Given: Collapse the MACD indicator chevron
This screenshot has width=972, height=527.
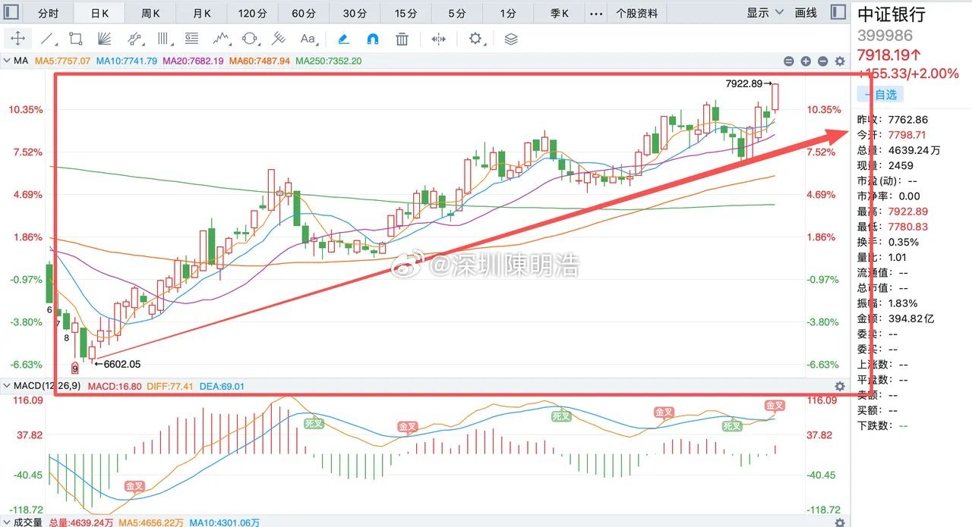Looking at the screenshot, I should pos(7,386).
